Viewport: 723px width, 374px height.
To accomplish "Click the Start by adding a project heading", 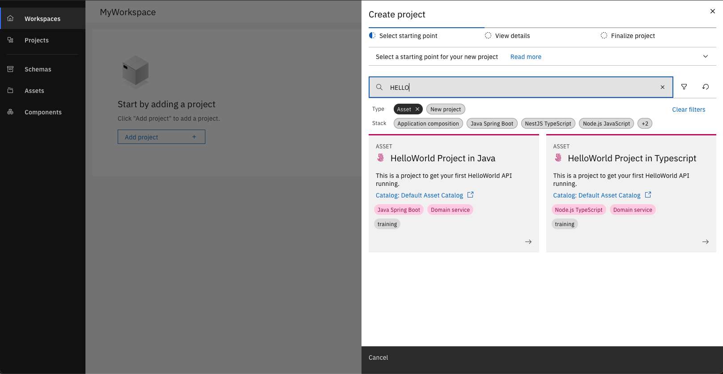I will 166,104.
